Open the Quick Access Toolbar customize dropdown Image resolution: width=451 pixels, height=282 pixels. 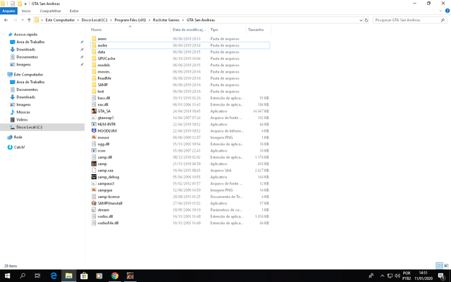pyautogui.click(x=25, y=4)
